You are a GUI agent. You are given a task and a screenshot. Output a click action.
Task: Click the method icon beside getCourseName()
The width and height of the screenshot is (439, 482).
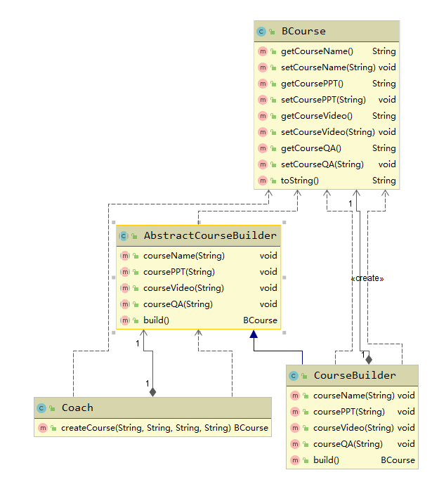click(263, 51)
